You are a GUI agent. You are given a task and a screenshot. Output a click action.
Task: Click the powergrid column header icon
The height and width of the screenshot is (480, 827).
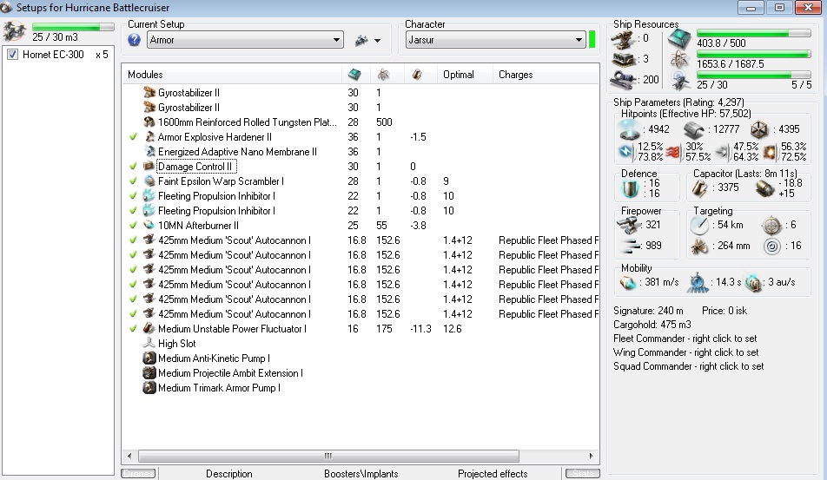(x=383, y=75)
